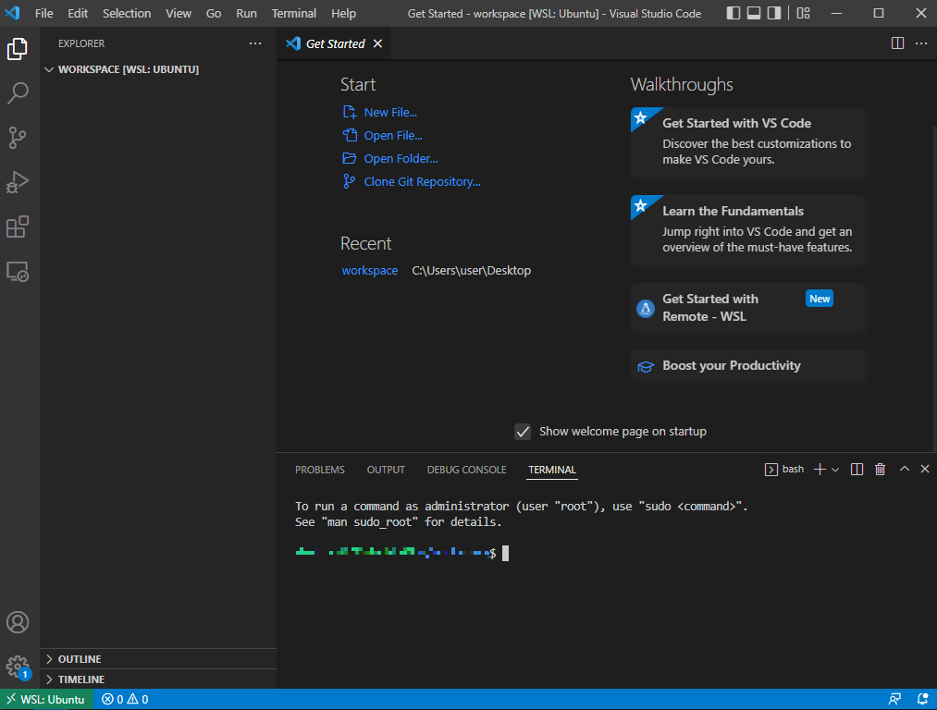Toggle primary side bar layout icon

pyautogui.click(x=734, y=13)
